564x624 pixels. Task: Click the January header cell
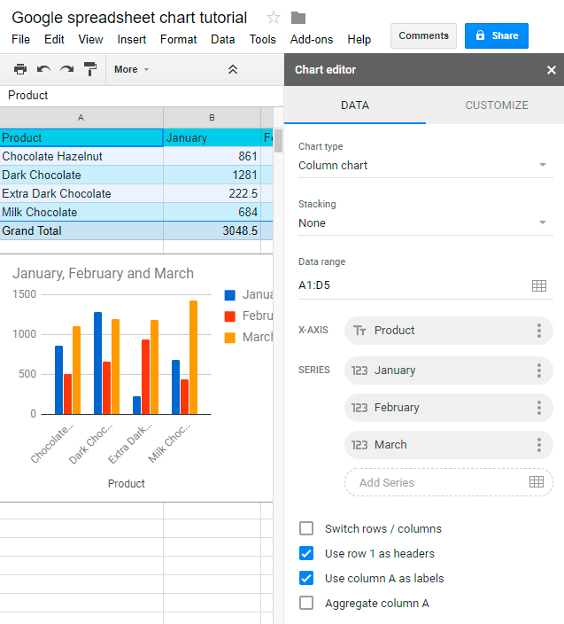tap(212, 137)
